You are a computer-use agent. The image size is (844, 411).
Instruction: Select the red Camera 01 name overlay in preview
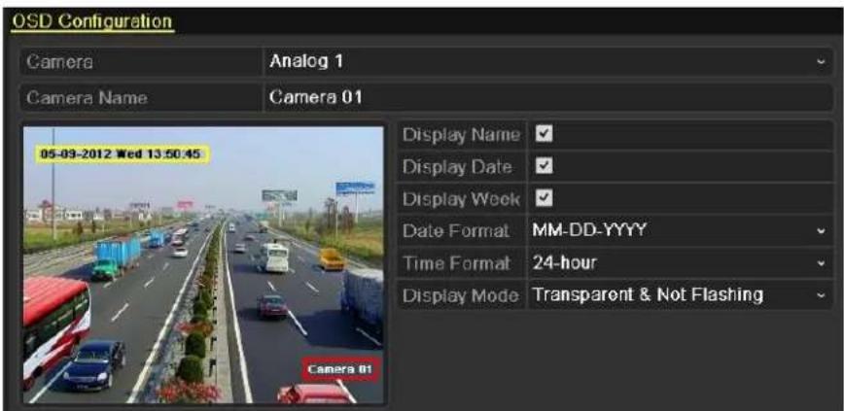(339, 369)
